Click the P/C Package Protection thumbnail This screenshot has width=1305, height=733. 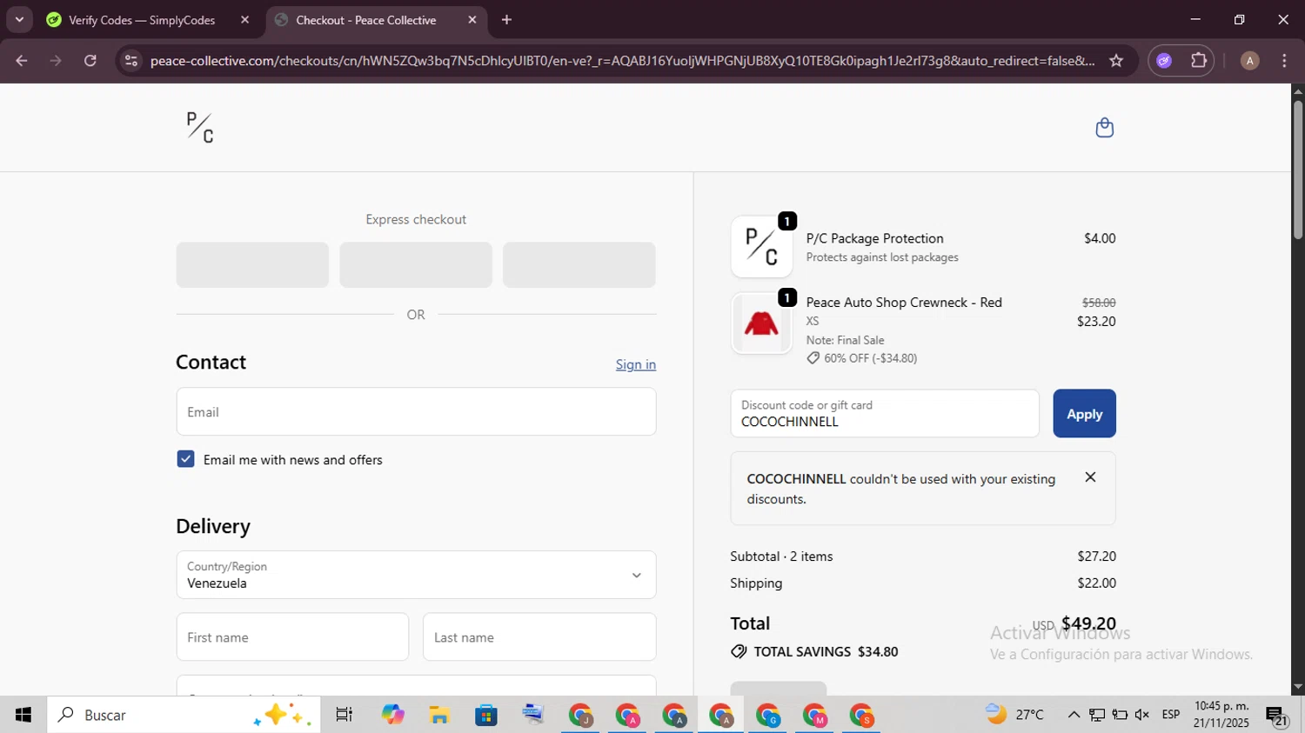tap(761, 247)
